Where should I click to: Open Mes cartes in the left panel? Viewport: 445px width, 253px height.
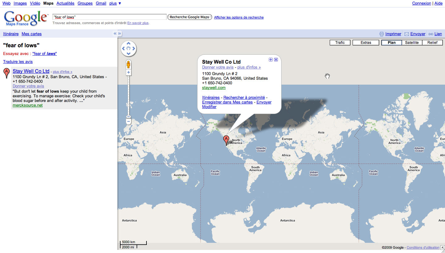(32, 34)
